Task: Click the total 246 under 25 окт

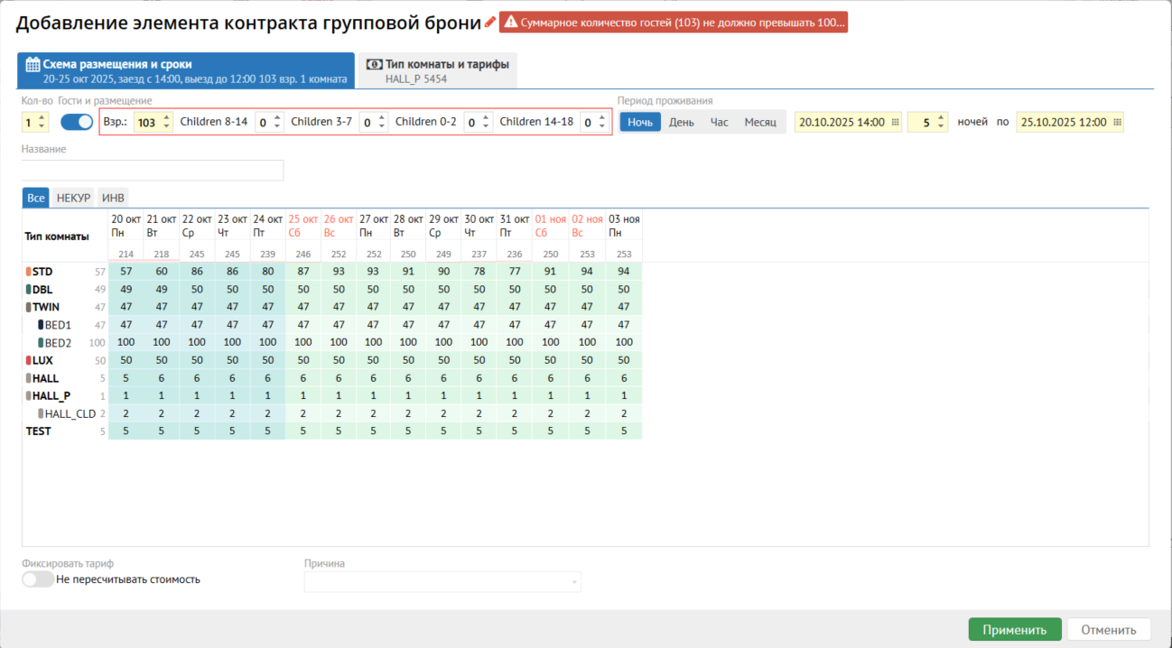Action: pos(302,255)
